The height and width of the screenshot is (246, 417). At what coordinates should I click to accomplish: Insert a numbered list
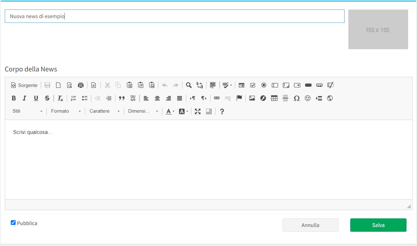click(x=73, y=98)
